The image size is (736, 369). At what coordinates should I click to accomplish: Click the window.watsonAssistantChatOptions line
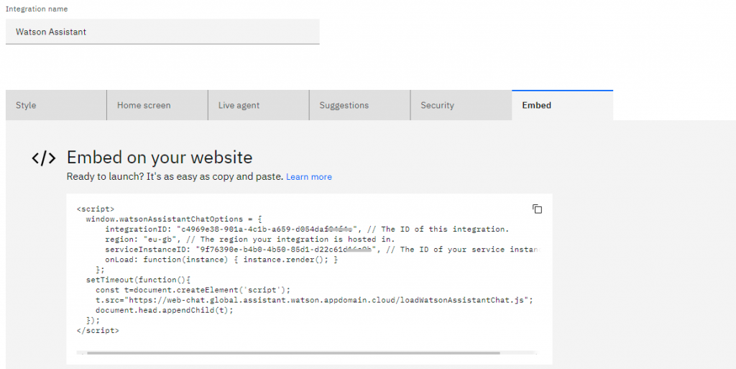174,219
